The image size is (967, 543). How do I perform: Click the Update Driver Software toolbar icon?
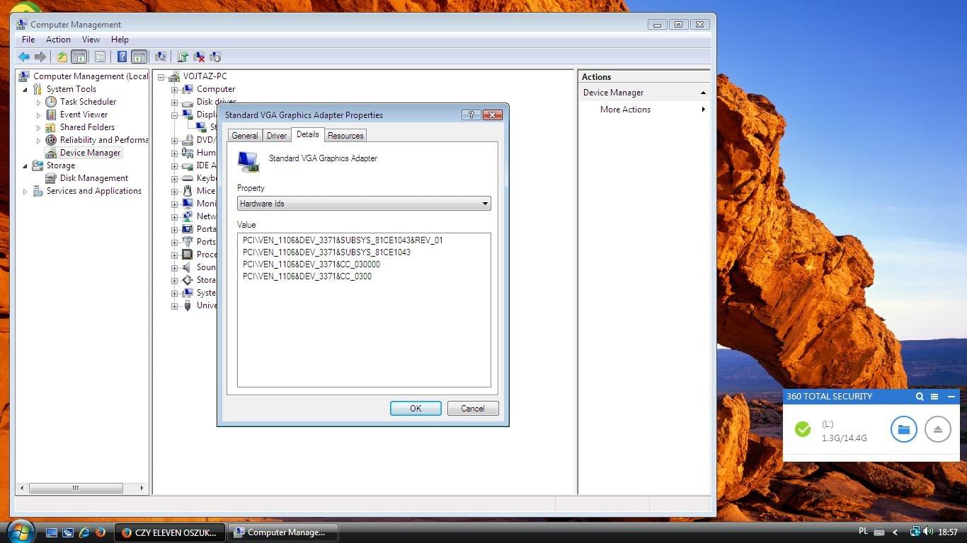tap(183, 57)
